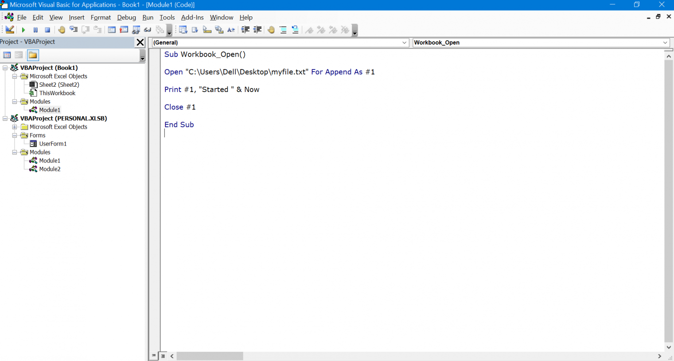Restore the inner code window
This screenshot has height=361, width=674.
click(x=658, y=17)
